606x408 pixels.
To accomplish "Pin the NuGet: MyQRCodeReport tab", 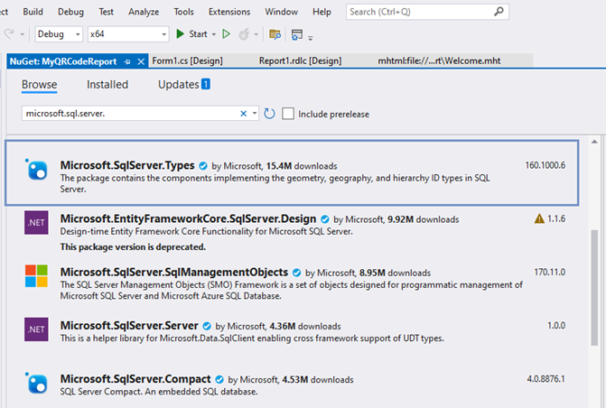I will click(127, 61).
